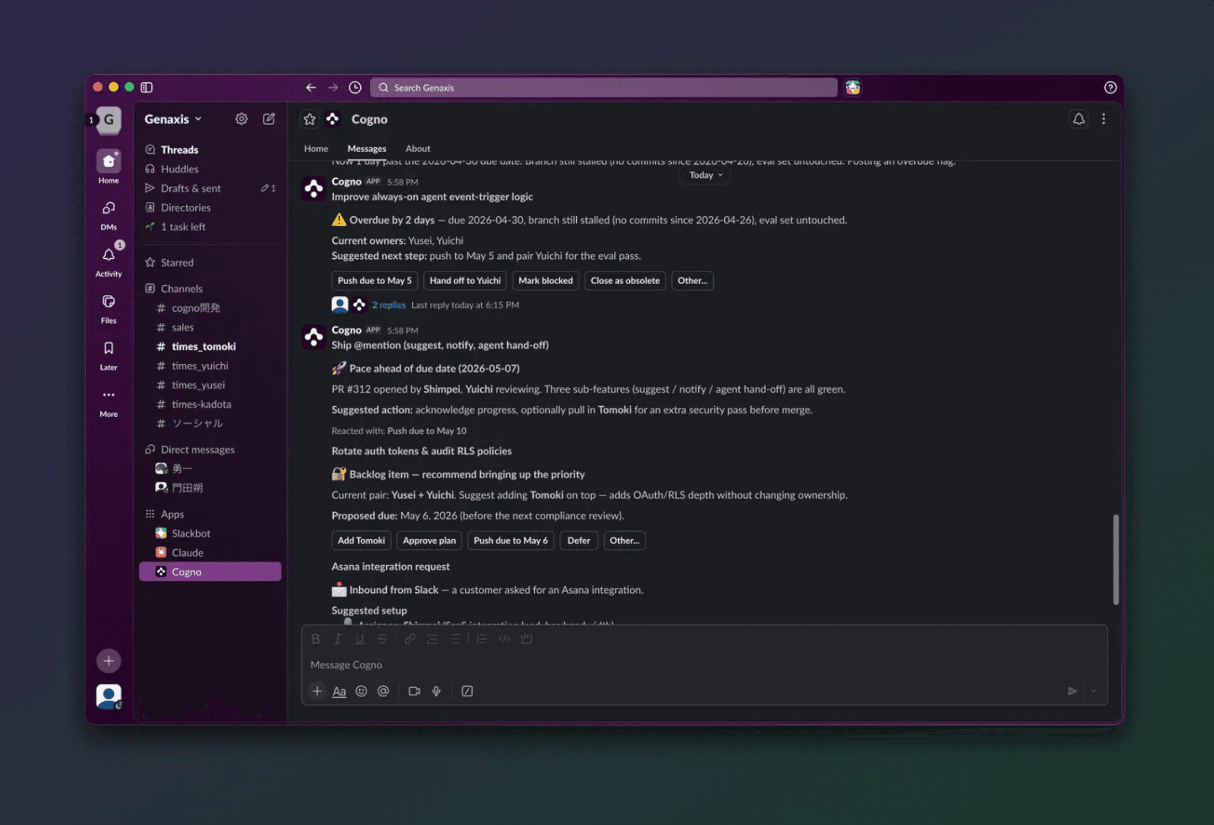Insert a link in composer

point(410,639)
